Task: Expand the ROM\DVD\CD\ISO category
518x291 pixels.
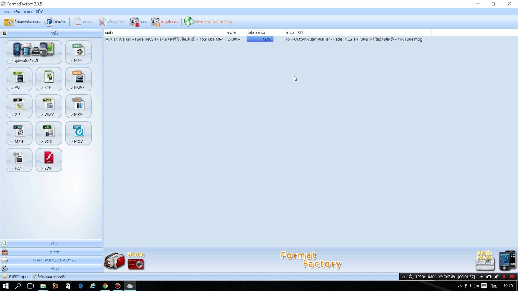Action: (x=51, y=260)
